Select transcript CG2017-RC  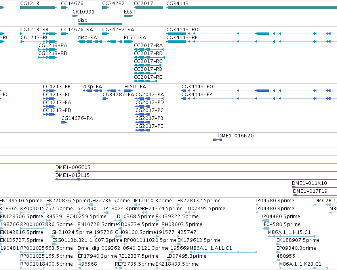point(147,65)
